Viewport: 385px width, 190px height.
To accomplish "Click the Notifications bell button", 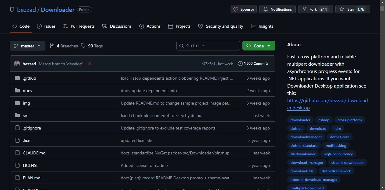I will [x=277, y=9].
